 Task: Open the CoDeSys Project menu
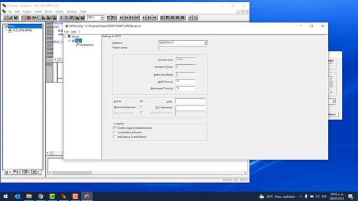point(27,12)
